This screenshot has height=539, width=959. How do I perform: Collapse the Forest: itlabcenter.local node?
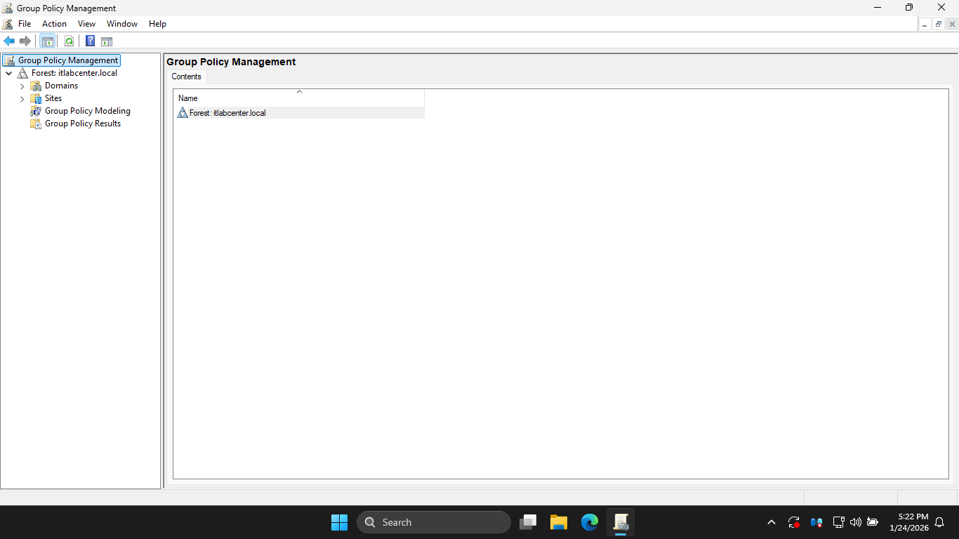pos(9,74)
